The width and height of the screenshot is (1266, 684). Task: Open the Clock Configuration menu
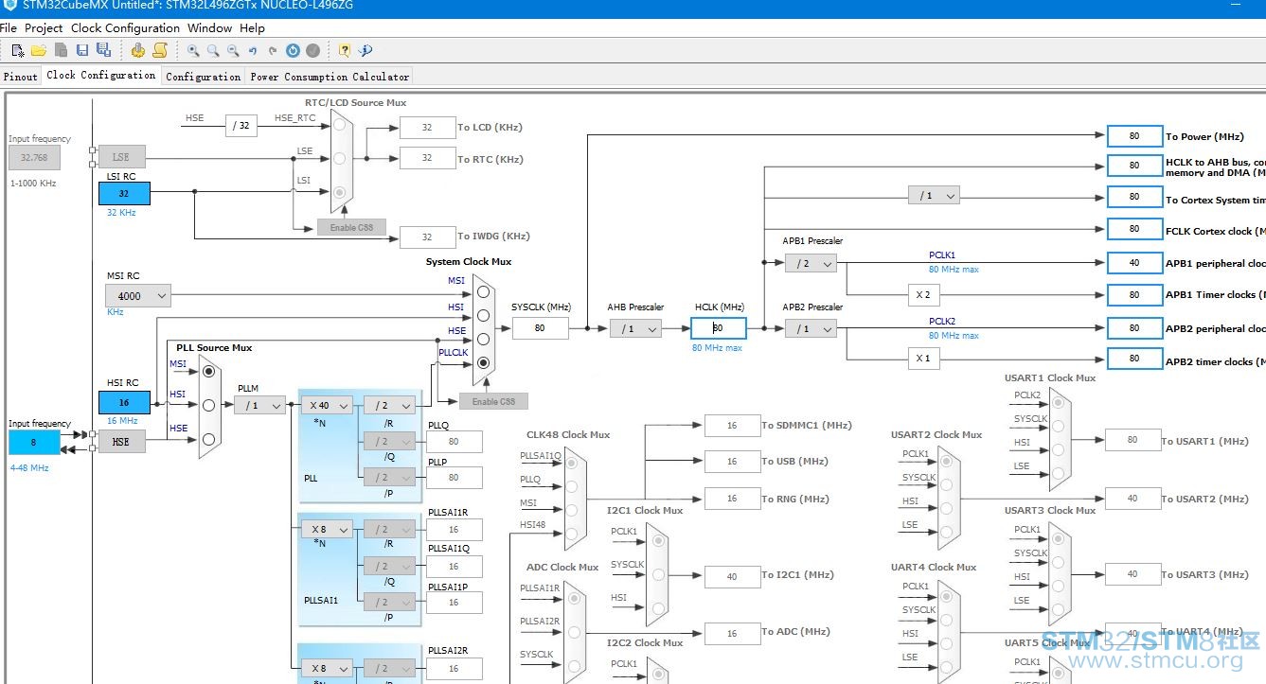click(x=125, y=28)
